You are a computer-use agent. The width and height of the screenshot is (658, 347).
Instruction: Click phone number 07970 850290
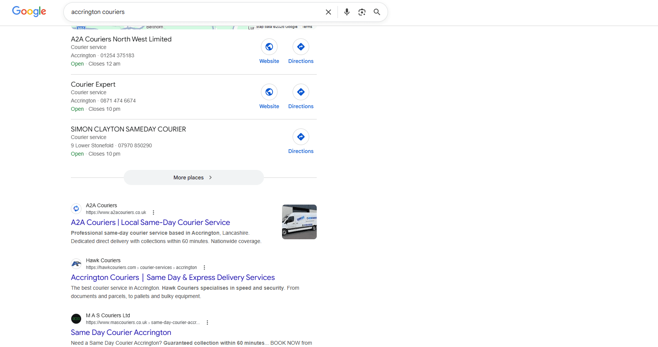click(x=135, y=145)
